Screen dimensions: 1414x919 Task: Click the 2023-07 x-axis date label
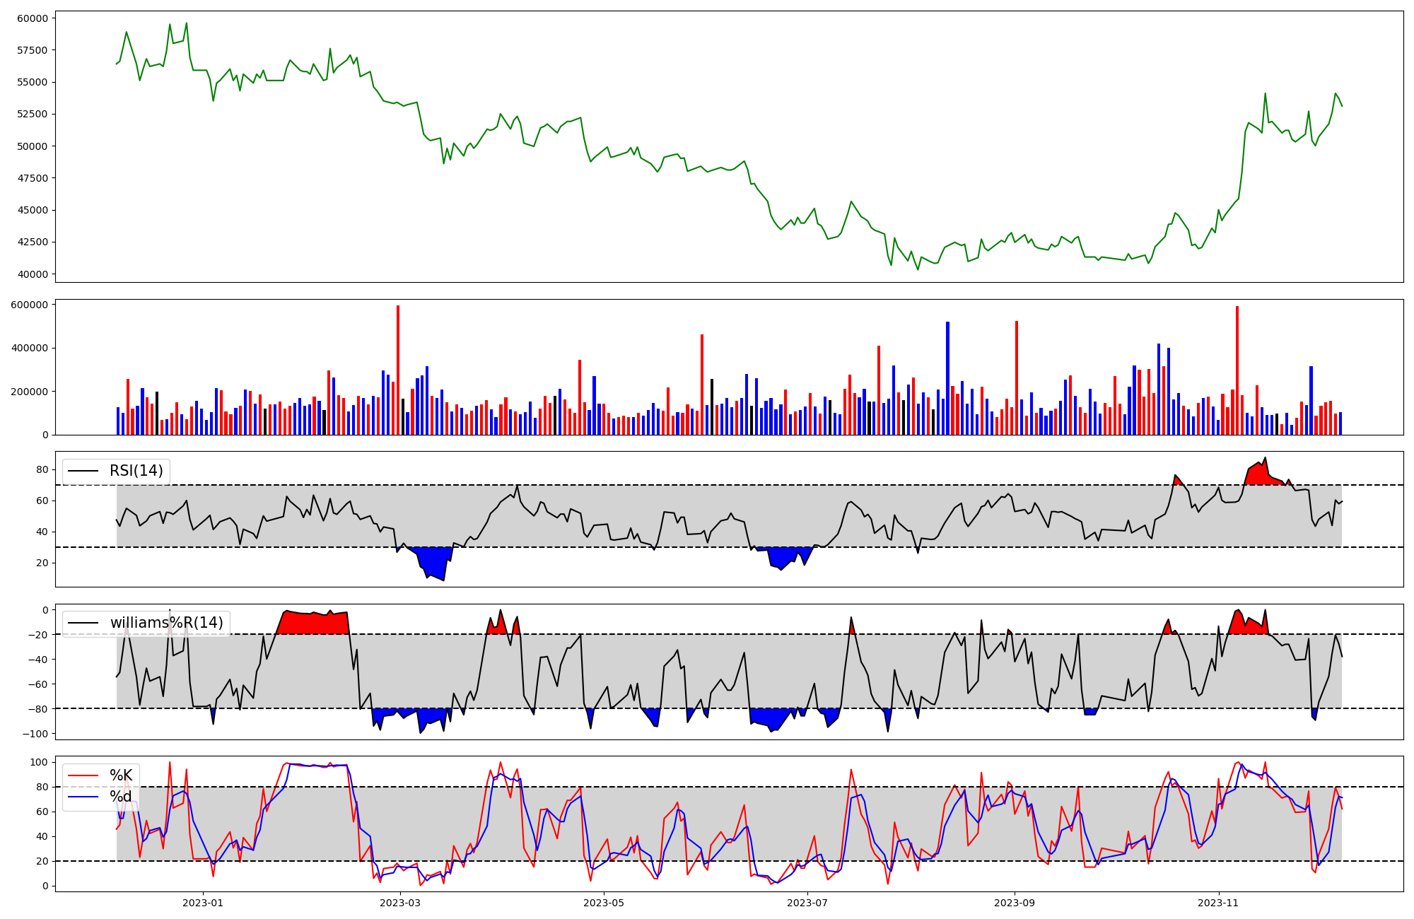807,903
